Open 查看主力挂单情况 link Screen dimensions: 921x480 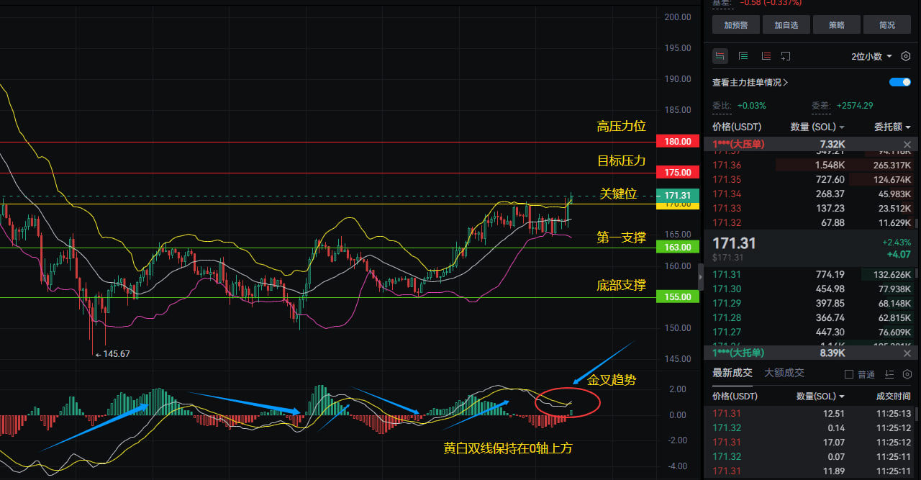[750, 83]
